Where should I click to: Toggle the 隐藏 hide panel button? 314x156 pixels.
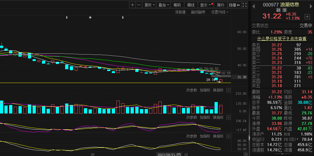[234, 5]
